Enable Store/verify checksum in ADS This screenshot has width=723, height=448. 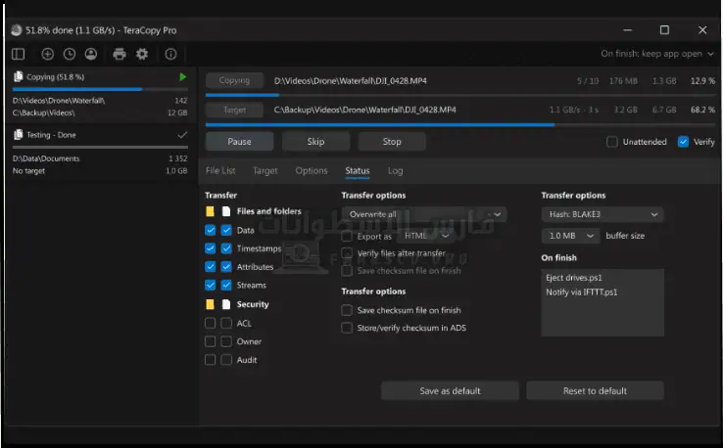pyautogui.click(x=347, y=328)
